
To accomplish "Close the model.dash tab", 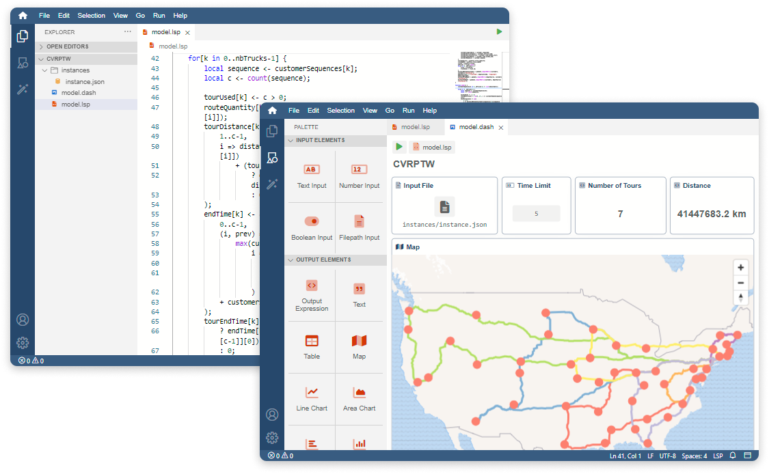I will coord(501,128).
